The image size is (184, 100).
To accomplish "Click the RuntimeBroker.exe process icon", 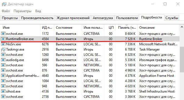I will 3,39.
